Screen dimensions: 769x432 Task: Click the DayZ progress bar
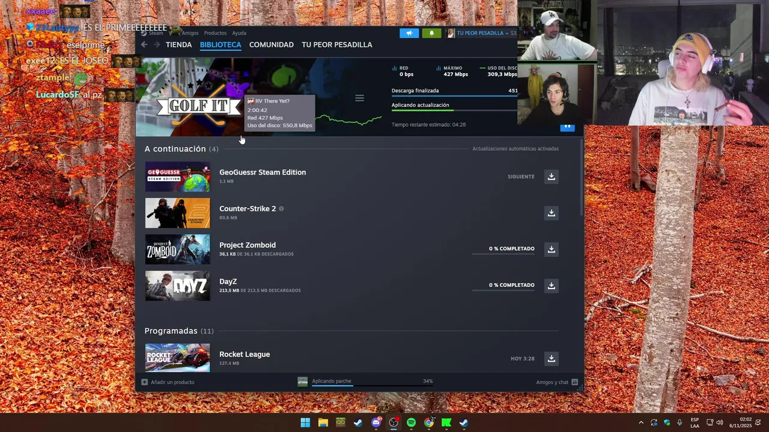click(x=503, y=291)
